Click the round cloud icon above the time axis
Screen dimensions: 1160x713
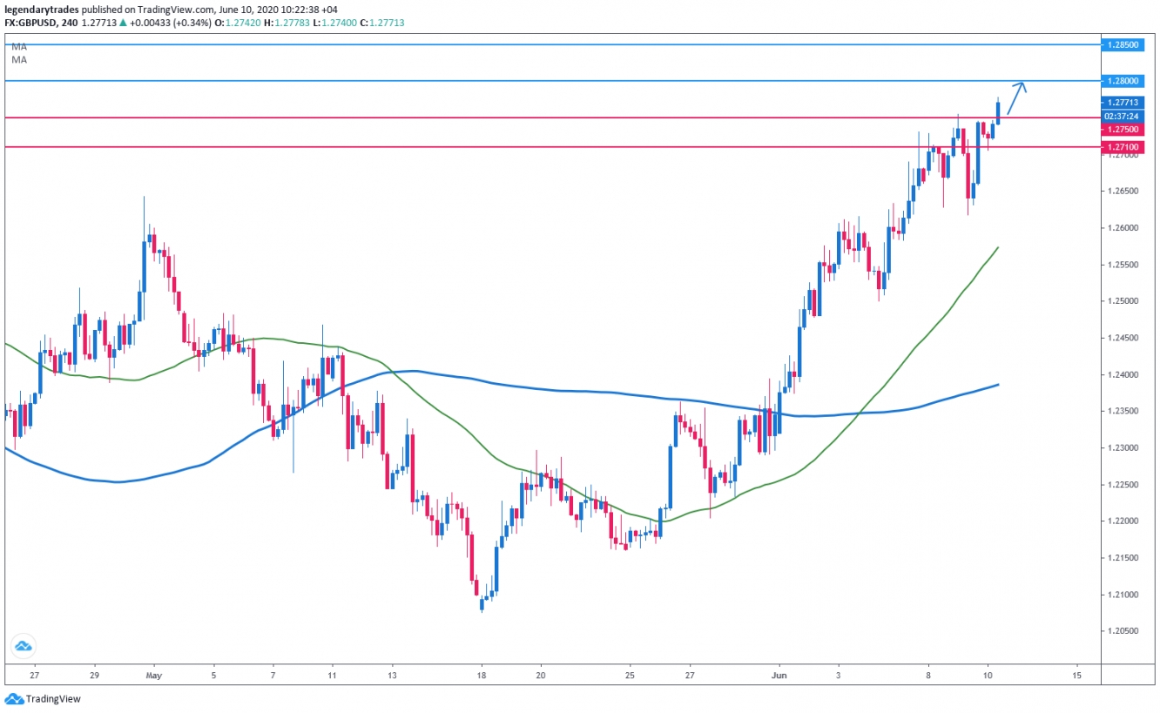(22, 646)
